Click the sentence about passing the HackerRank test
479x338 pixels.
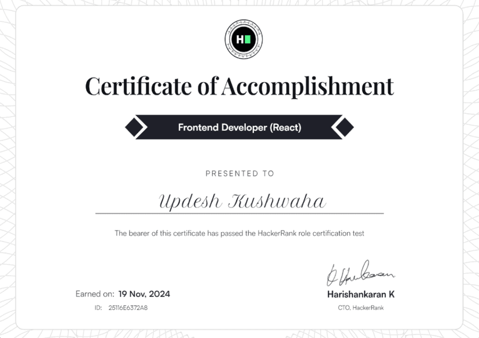(239, 233)
